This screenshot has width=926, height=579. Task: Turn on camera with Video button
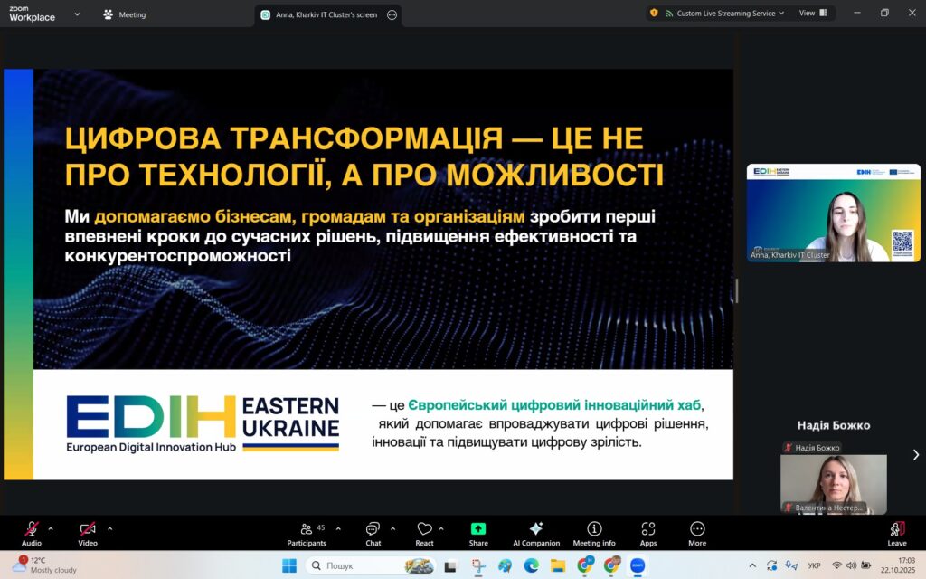click(88, 533)
